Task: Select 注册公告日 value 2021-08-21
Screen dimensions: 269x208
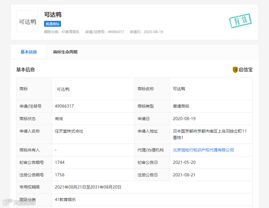Action: pyautogui.click(x=184, y=175)
